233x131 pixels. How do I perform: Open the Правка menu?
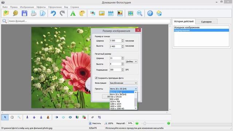[x=14, y=7]
